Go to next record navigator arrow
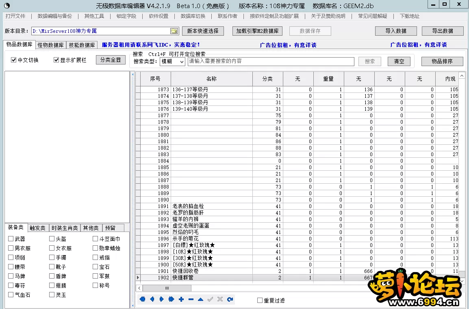The width and height of the screenshot is (469, 309). (161, 299)
